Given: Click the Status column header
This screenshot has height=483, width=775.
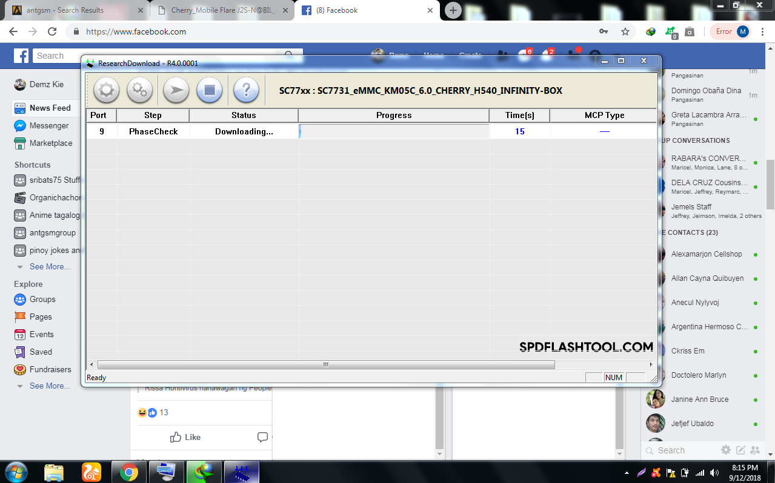Looking at the screenshot, I should coord(244,115).
